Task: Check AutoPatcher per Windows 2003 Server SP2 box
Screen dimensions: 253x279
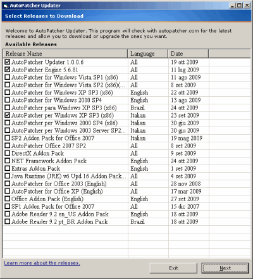Action: [8, 130]
